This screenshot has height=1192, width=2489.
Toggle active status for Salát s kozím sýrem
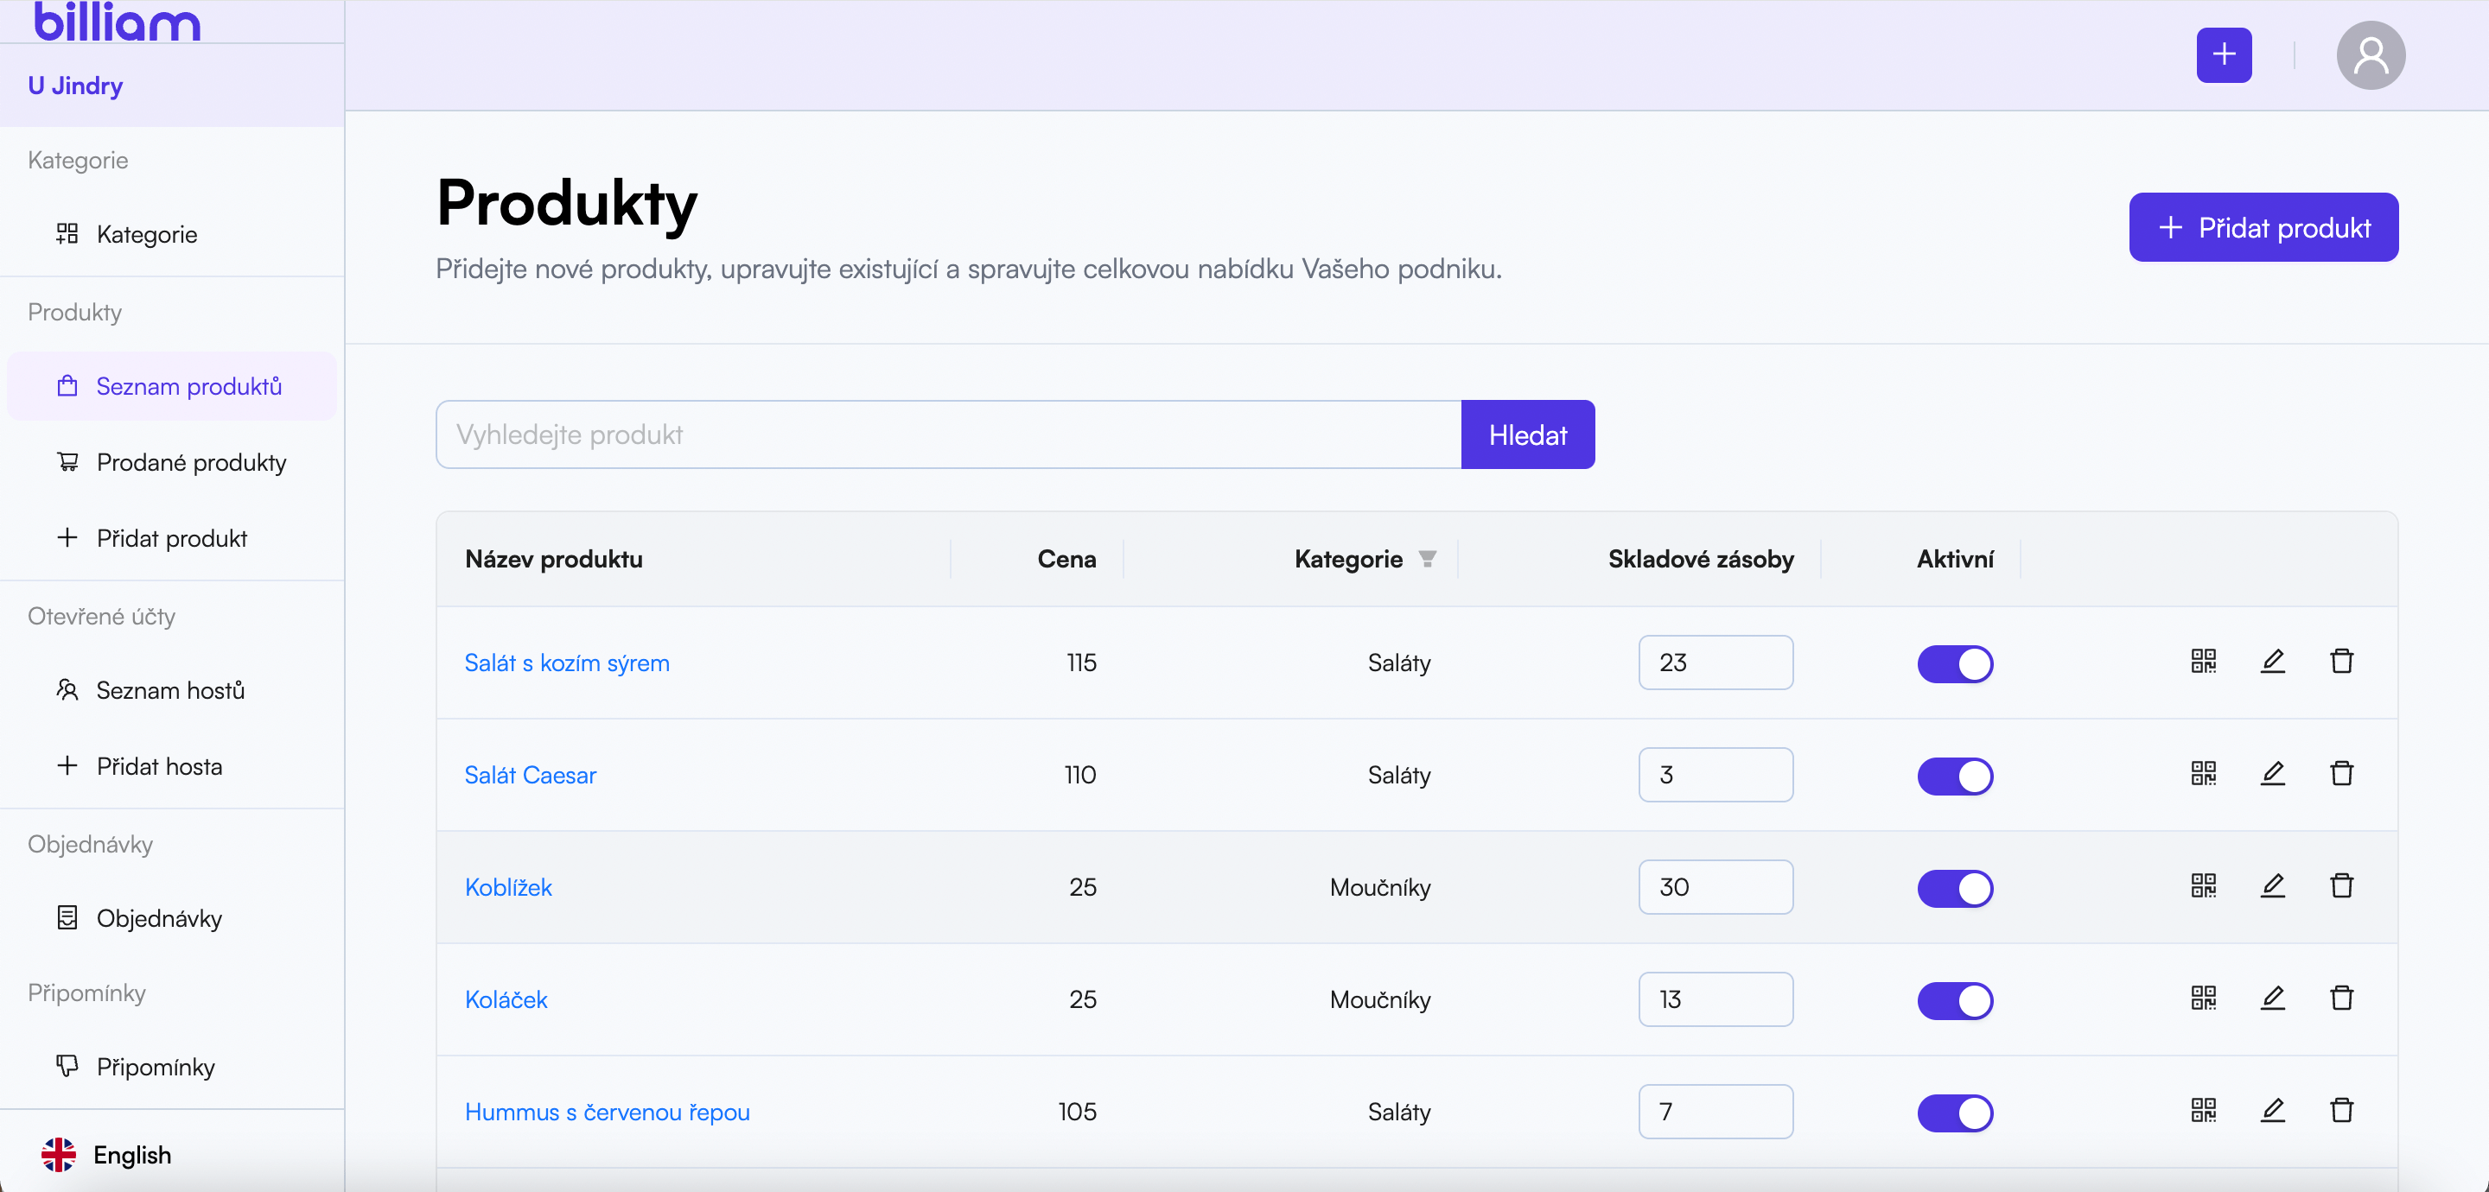tap(1956, 662)
